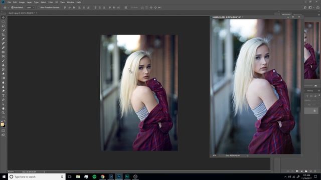Select the Lasso tool

coord(3,26)
